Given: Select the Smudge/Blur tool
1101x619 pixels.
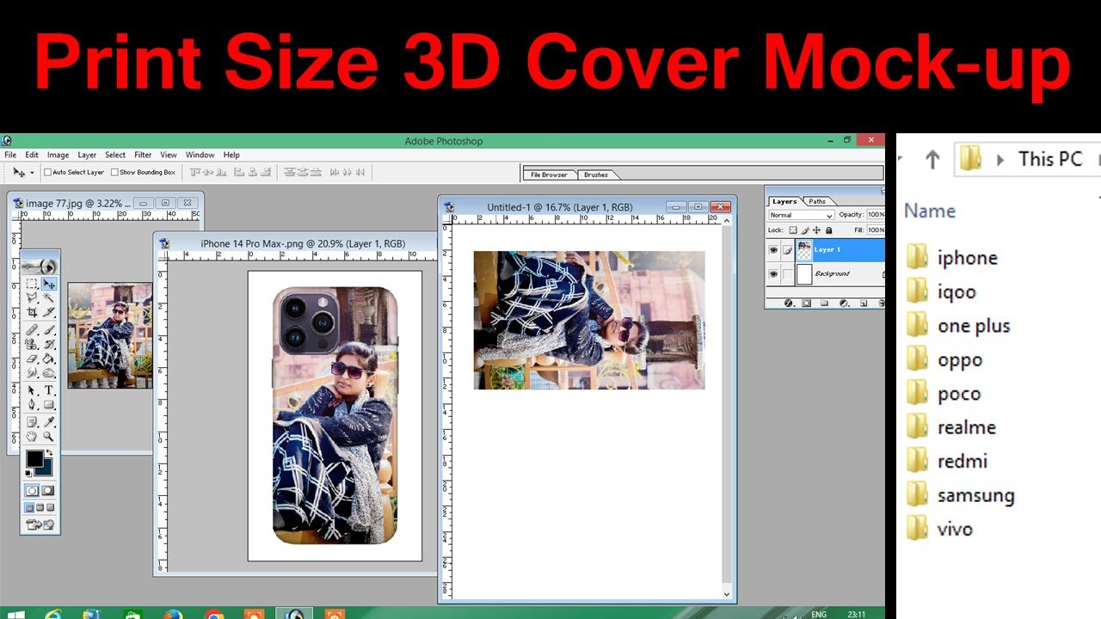Looking at the screenshot, I should pos(32,372).
